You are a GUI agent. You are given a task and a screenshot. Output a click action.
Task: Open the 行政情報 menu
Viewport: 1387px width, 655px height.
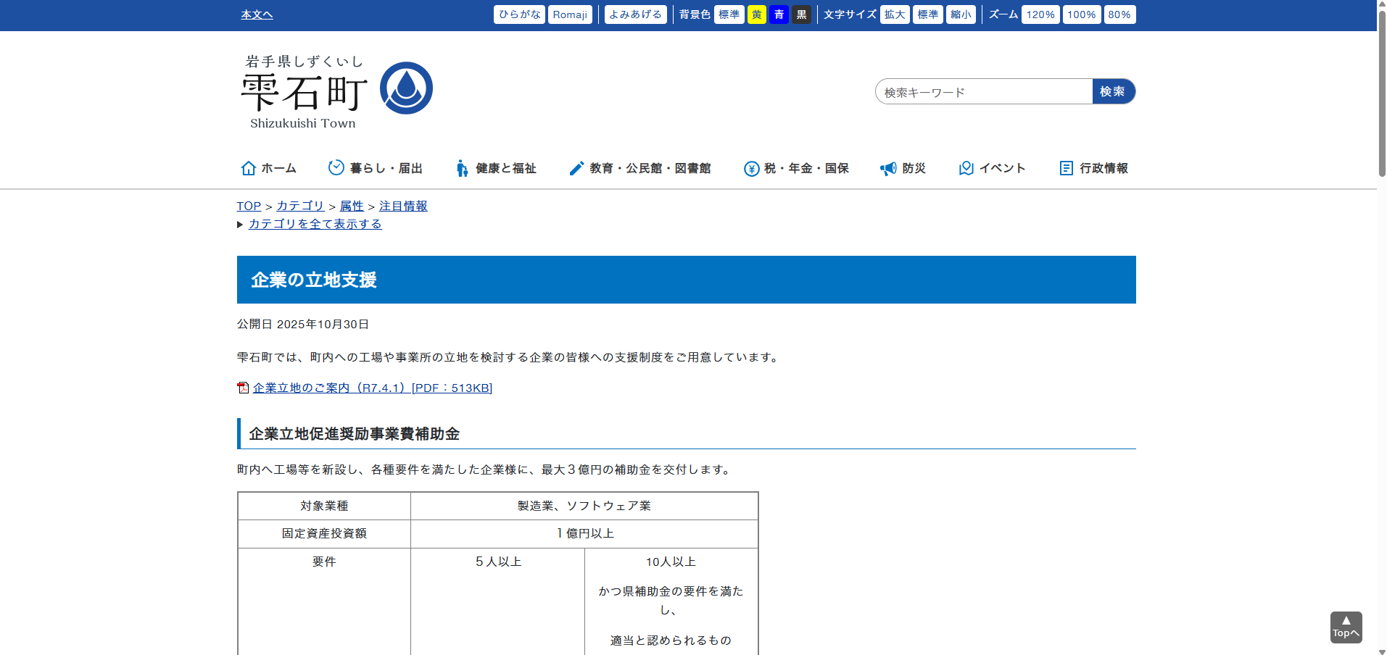click(1093, 168)
